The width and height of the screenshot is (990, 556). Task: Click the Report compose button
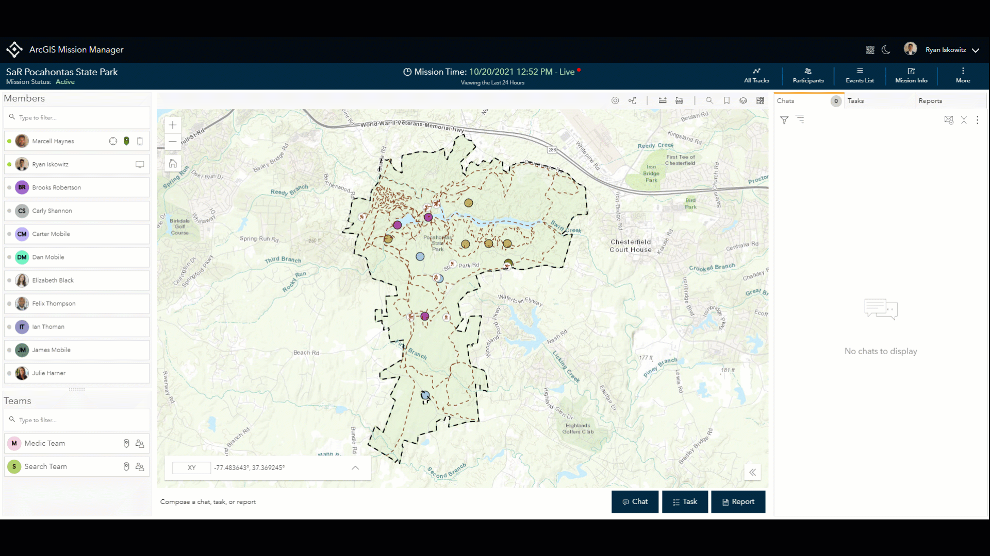pos(738,501)
